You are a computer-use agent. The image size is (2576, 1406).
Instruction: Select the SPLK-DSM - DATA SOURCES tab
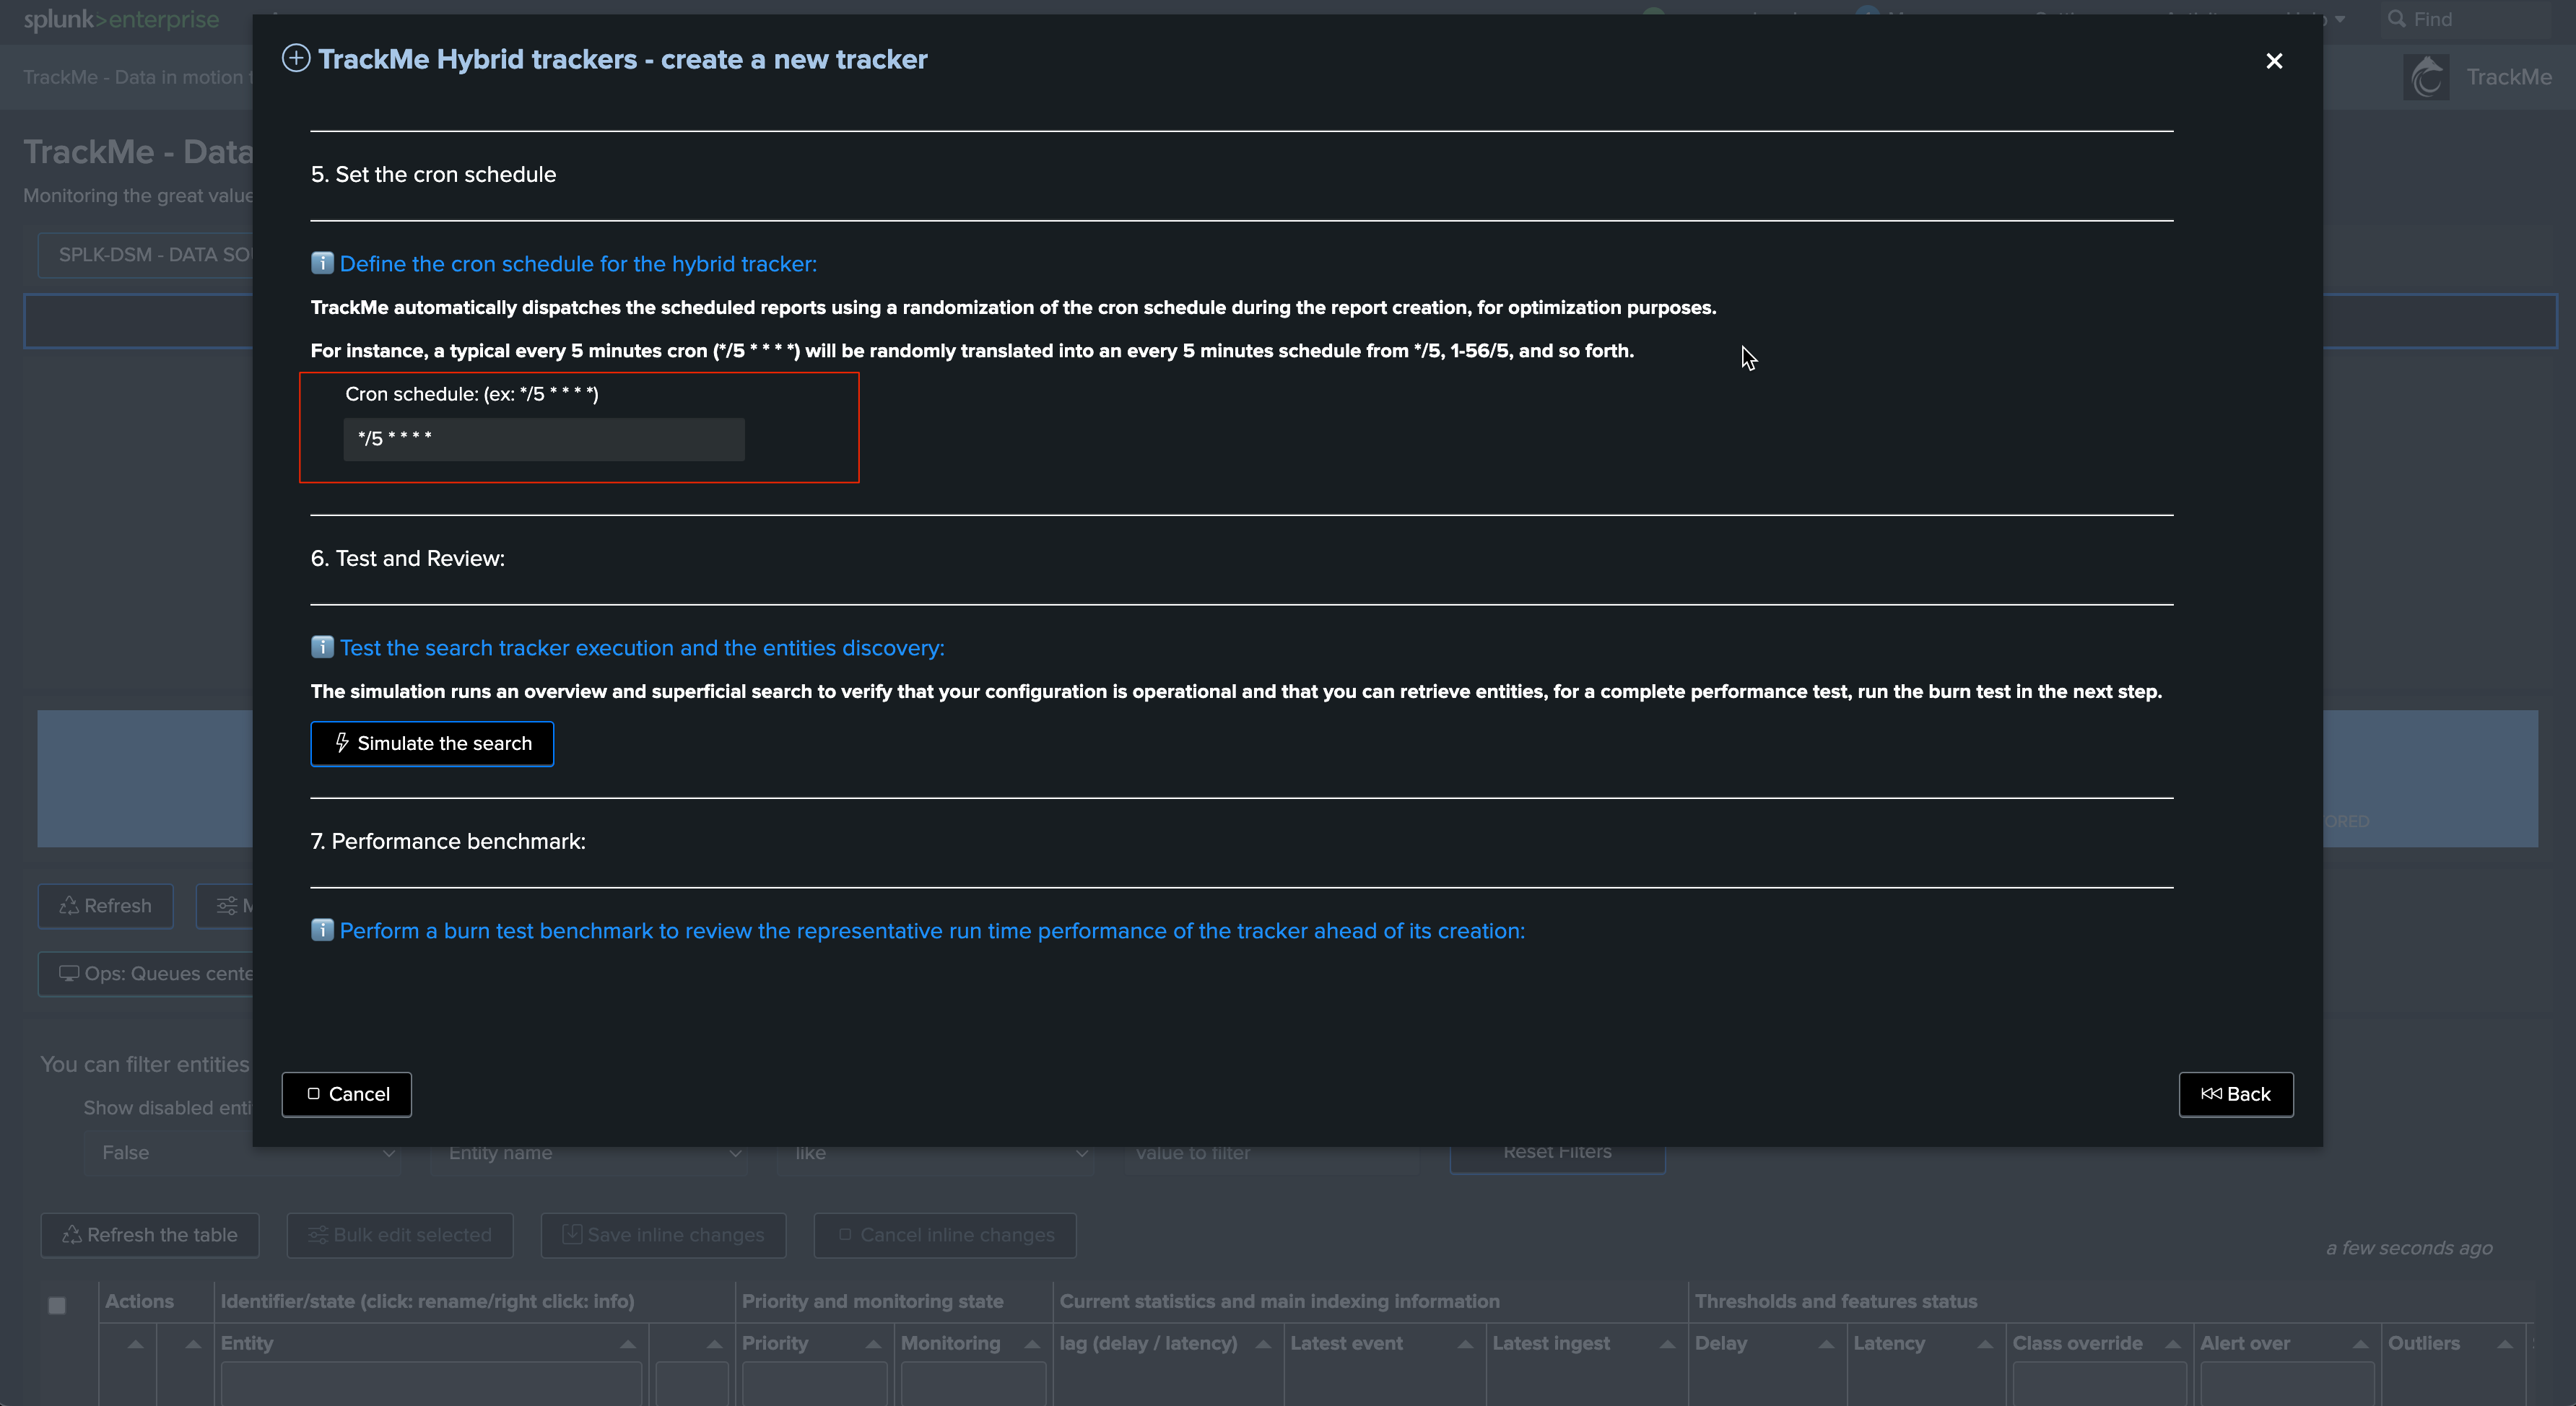coord(146,255)
